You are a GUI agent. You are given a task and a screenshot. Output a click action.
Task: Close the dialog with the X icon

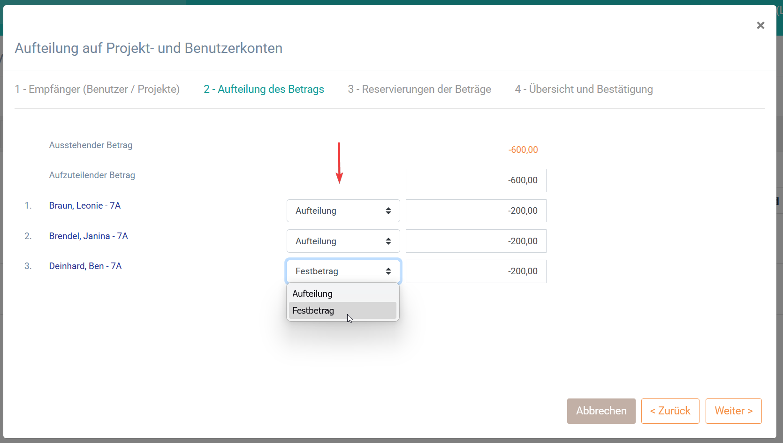760,25
